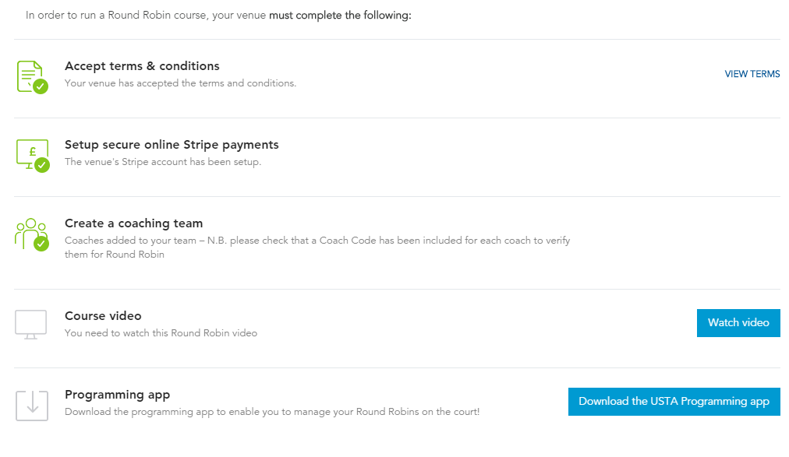The height and width of the screenshot is (457, 789).
Task: Click green checkmark on coaching team icon
Action: point(41,244)
